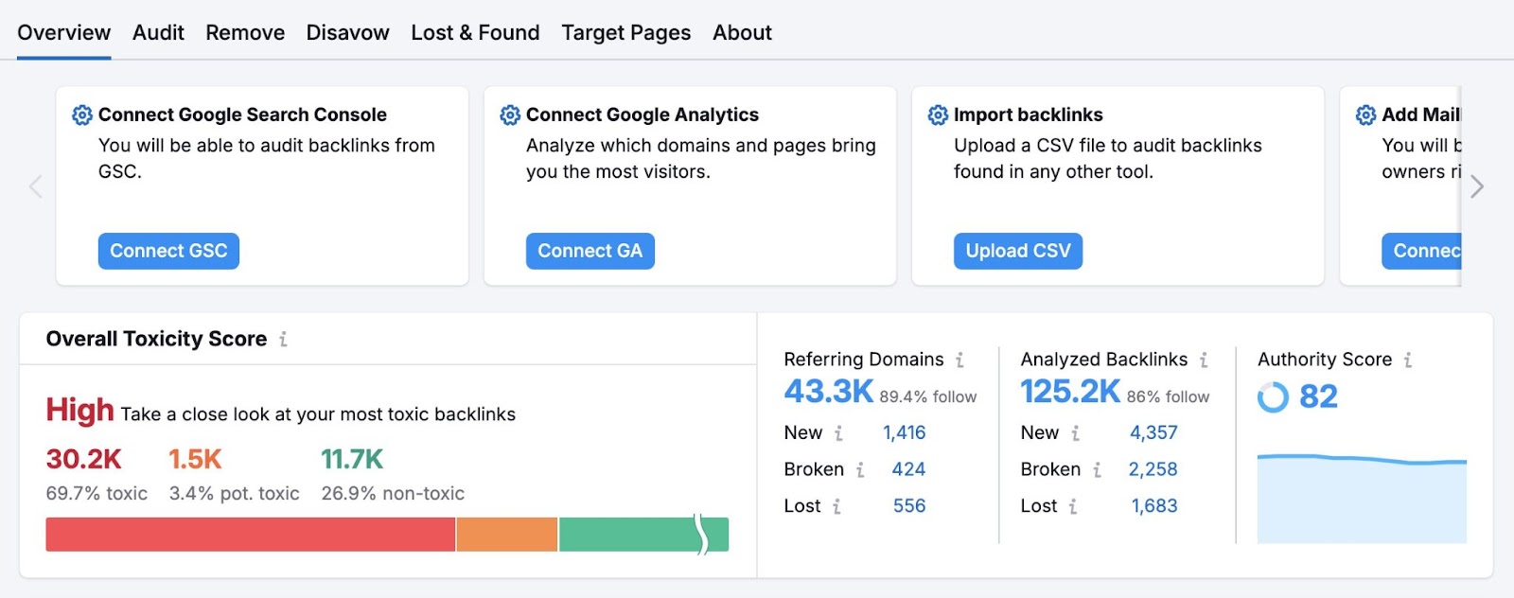Click the gear icon on Import backlinks card

(937, 114)
